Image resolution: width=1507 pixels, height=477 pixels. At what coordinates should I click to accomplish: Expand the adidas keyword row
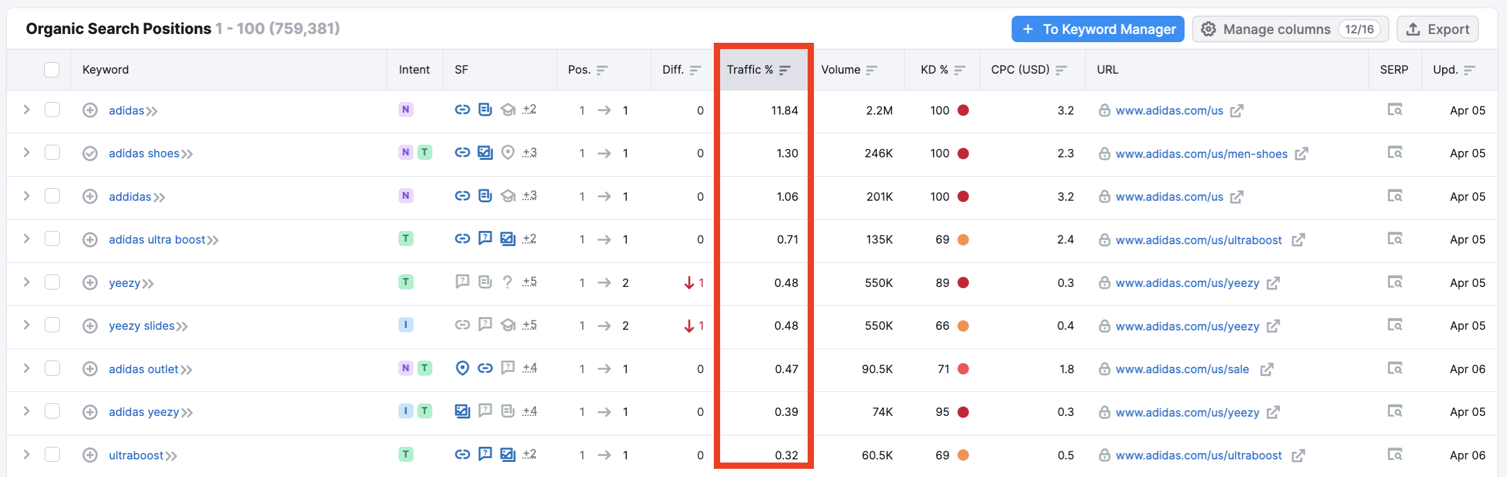tap(26, 109)
